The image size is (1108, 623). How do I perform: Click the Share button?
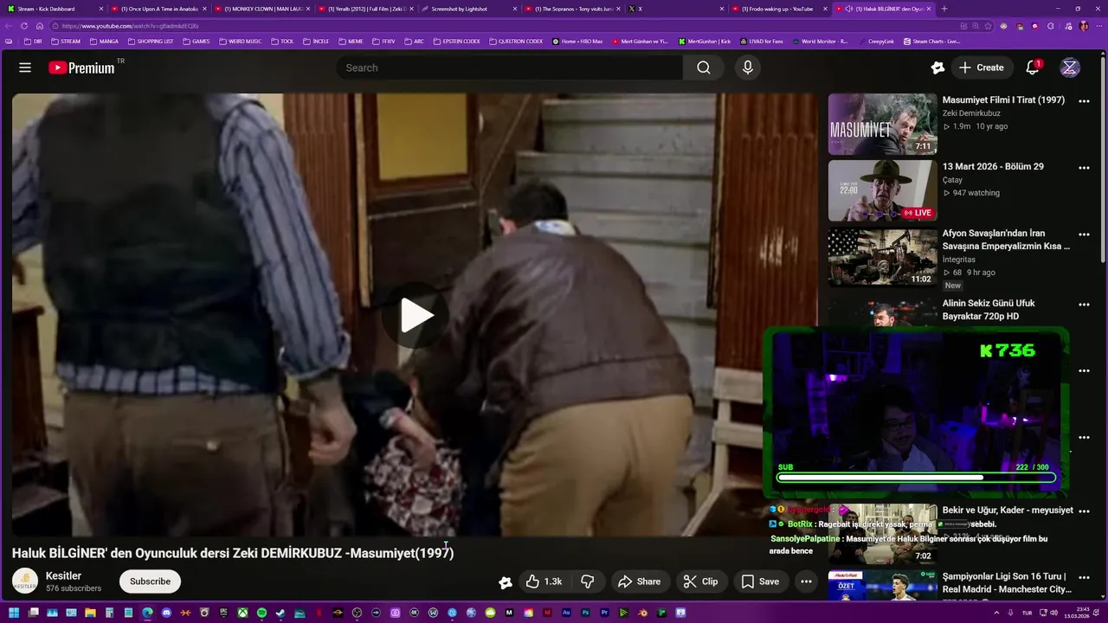pos(639,581)
